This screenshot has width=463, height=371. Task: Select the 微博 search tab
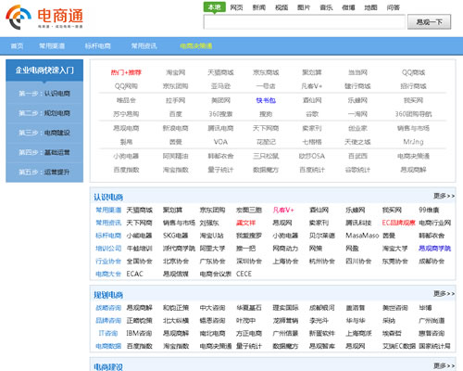[348, 7]
